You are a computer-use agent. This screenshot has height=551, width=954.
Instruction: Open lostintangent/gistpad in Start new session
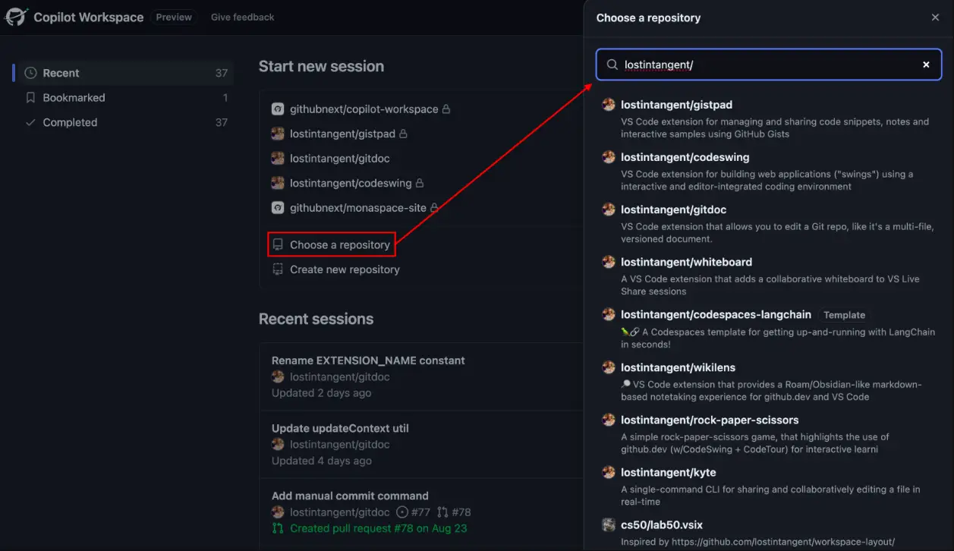click(x=342, y=134)
